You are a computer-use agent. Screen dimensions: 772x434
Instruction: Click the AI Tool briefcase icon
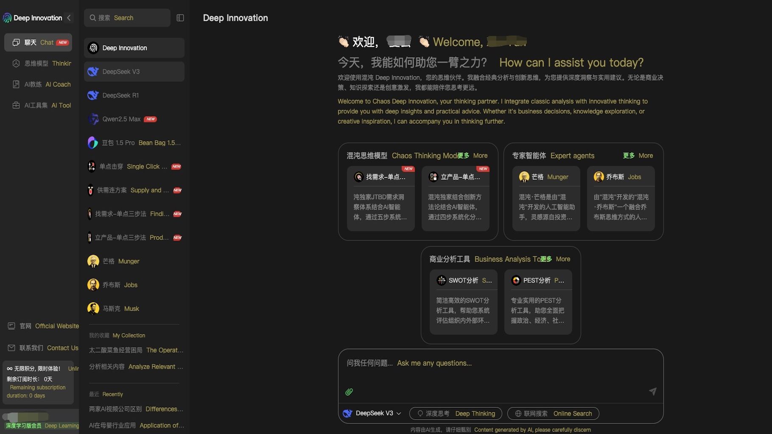point(16,105)
